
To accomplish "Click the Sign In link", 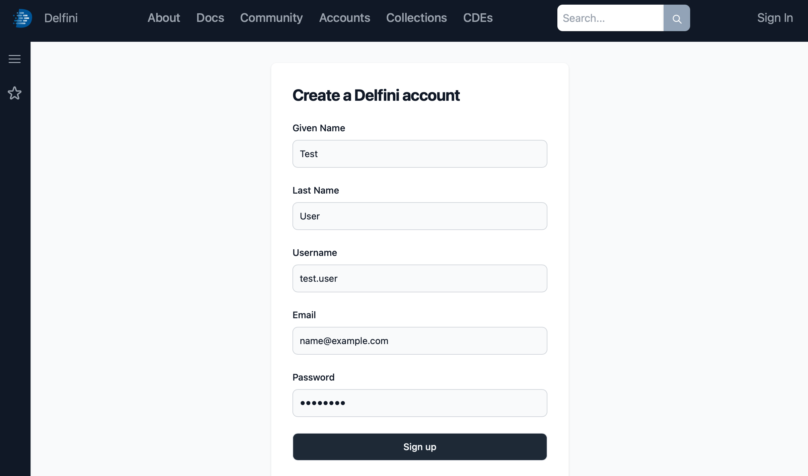I will coord(775,18).
